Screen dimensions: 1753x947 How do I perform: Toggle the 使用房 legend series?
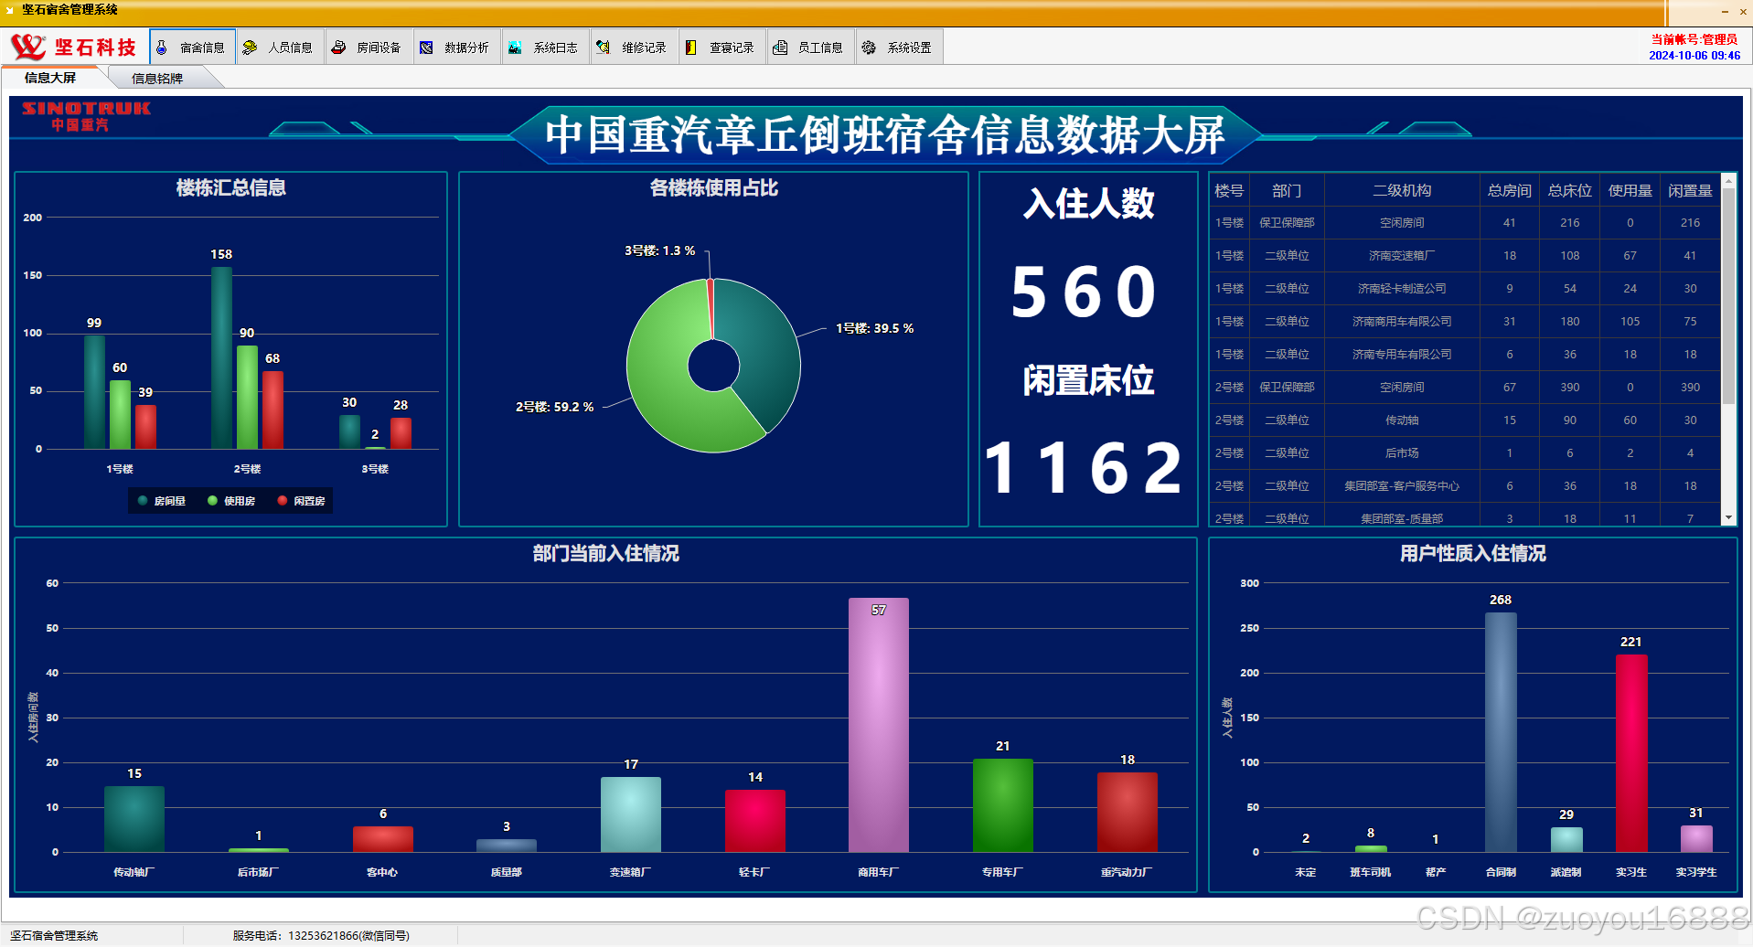tap(231, 501)
